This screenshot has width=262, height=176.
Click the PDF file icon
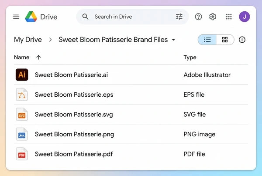click(x=22, y=154)
